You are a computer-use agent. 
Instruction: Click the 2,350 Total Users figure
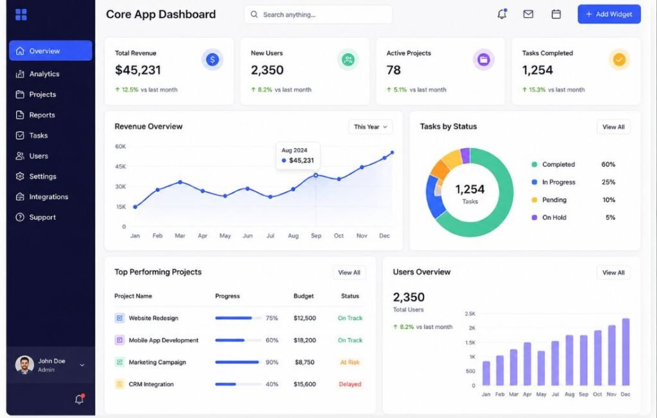click(x=409, y=297)
